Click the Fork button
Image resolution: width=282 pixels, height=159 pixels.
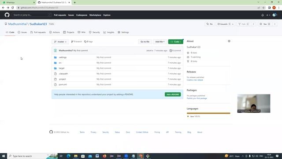[244, 24]
